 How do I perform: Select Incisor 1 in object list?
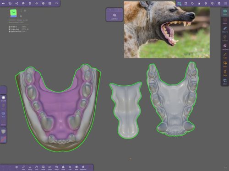pyautogui.click(x=14, y=27)
